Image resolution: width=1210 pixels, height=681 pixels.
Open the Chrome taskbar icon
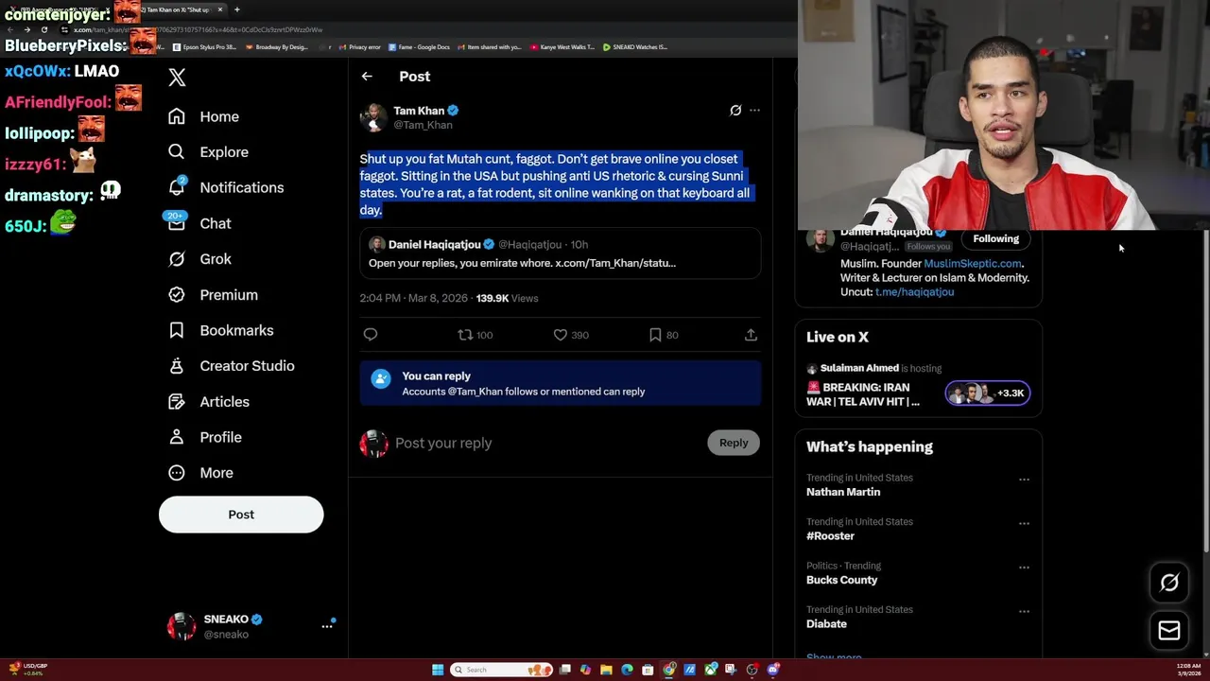668,670
